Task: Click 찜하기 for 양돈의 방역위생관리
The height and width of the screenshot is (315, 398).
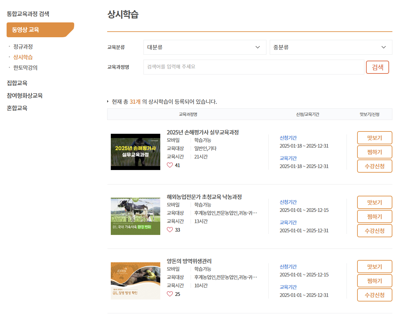Action: [x=375, y=281]
